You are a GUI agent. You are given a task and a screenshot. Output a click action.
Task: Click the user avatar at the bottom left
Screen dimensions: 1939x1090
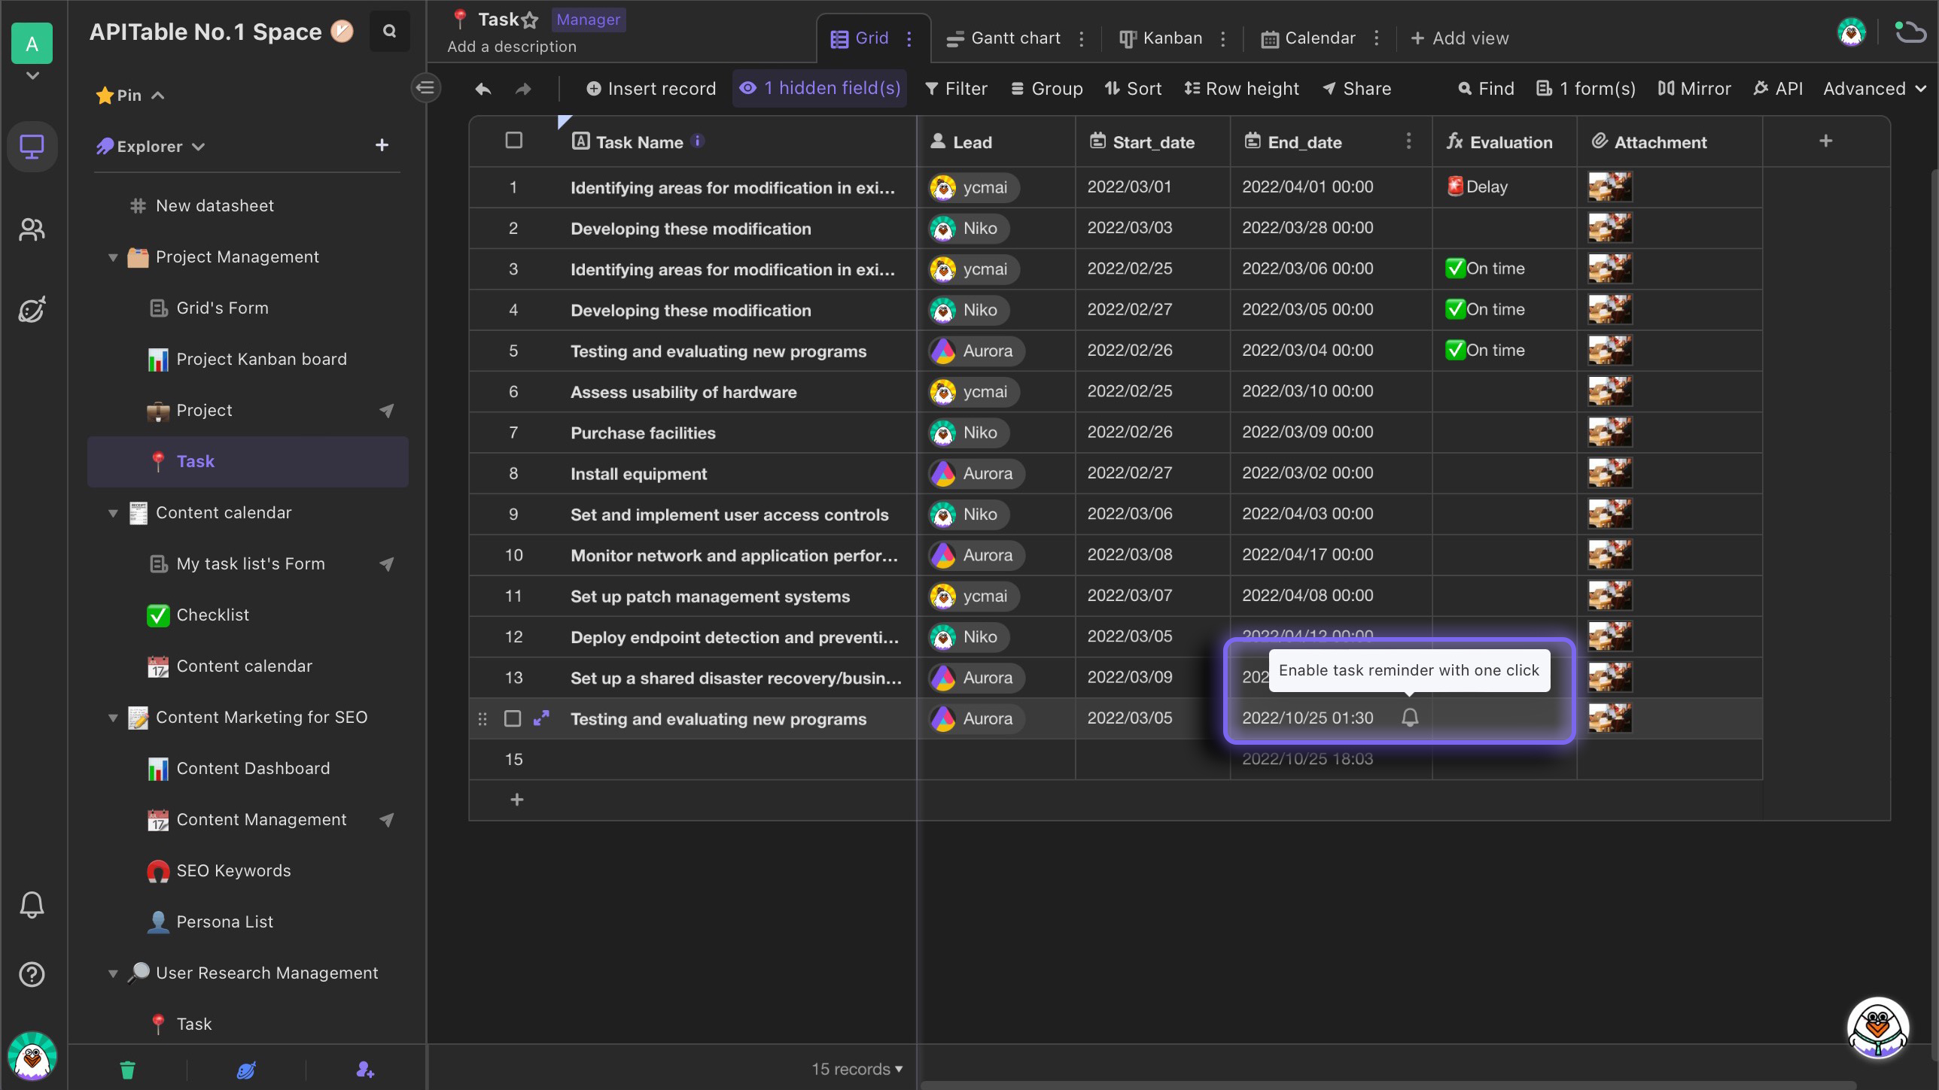pyautogui.click(x=32, y=1055)
